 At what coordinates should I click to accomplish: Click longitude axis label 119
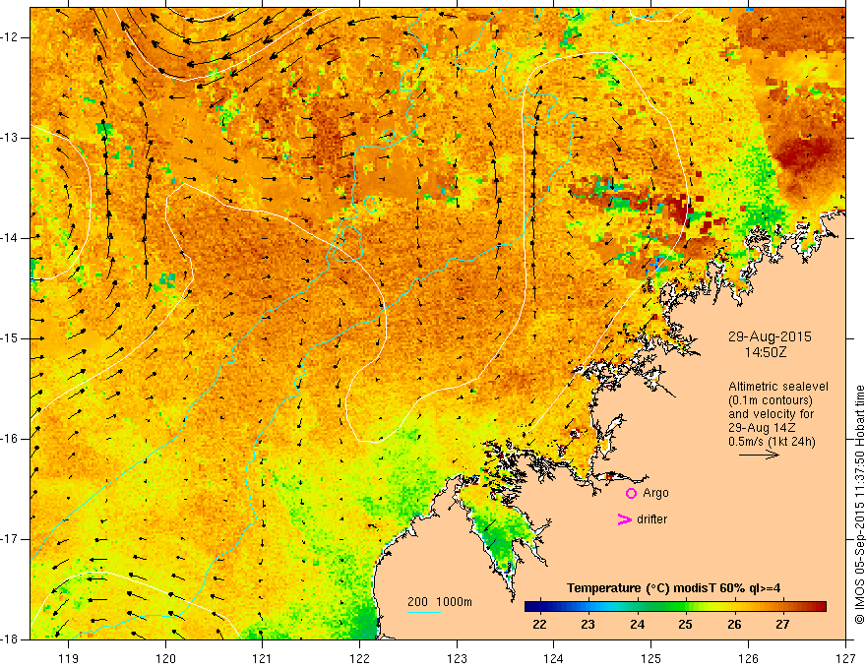pyautogui.click(x=69, y=658)
